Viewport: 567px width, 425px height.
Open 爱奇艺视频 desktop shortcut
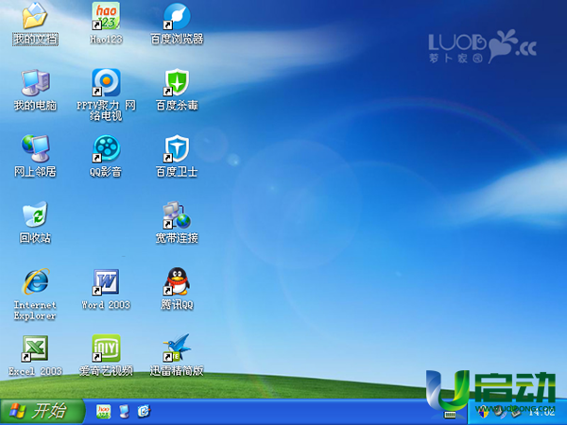tap(106, 348)
